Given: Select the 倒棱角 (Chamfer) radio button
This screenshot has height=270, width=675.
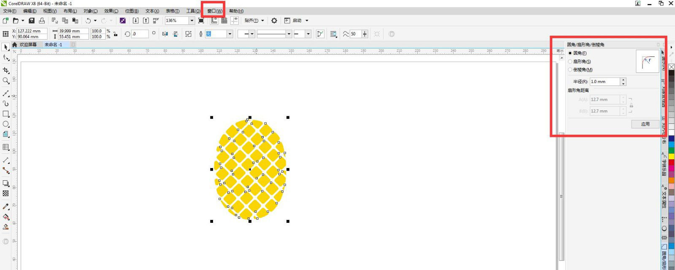Looking at the screenshot, I should (570, 70).
